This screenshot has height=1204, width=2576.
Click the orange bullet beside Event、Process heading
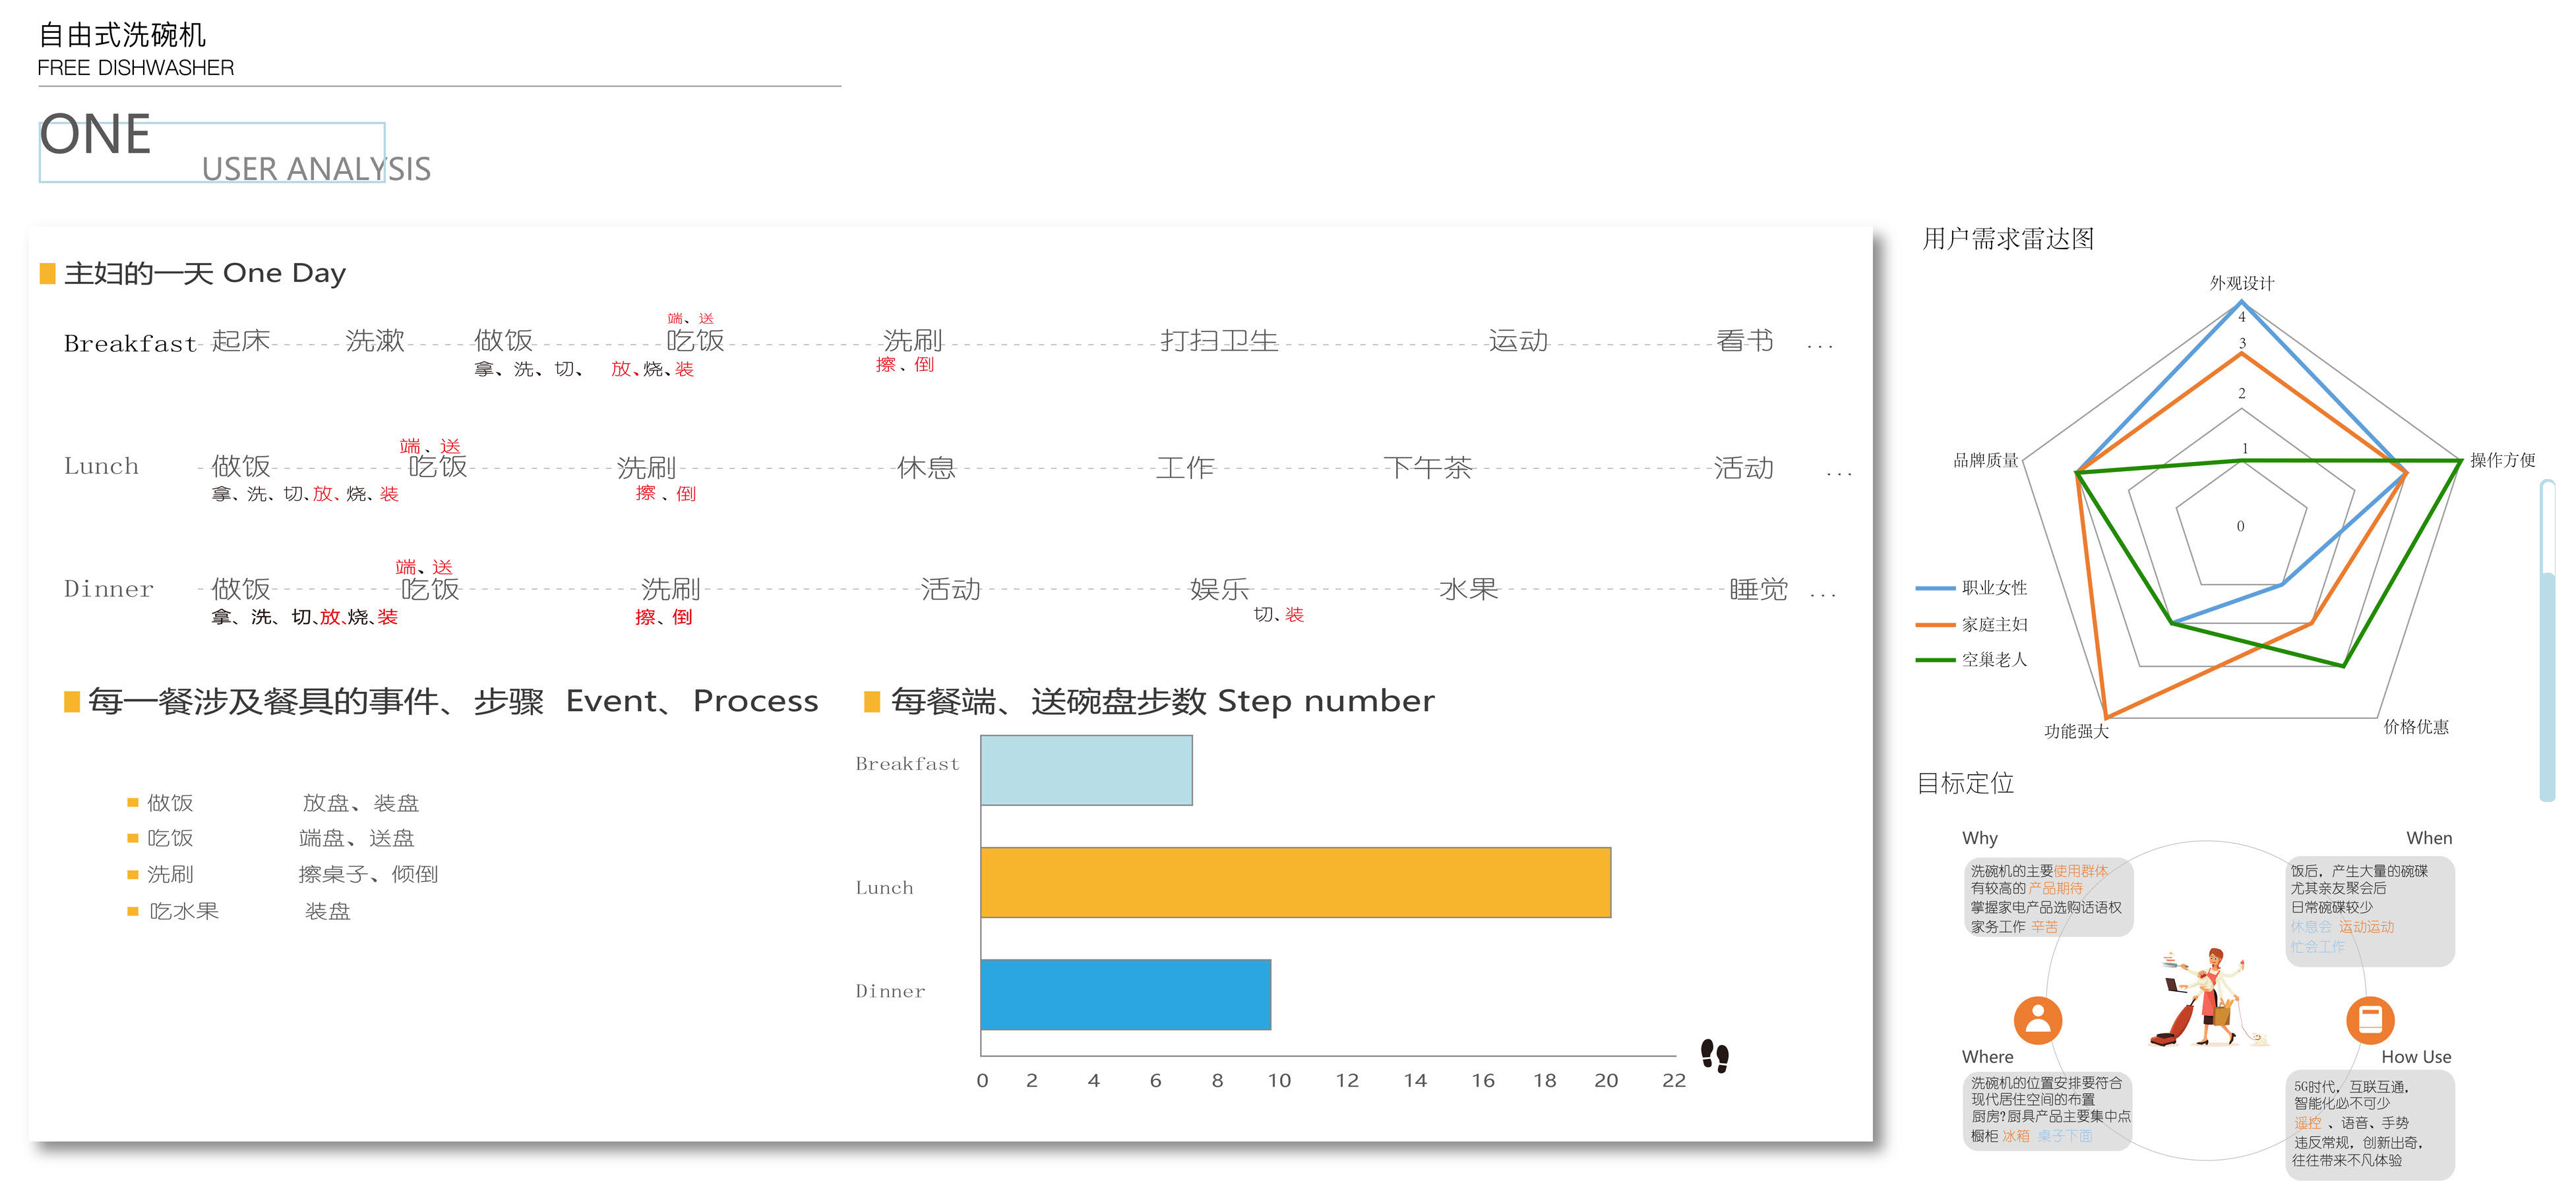pyautogui.click(x=71, y=701)
